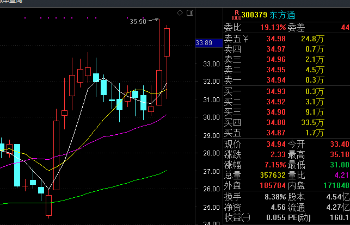This screenshot has width=350, height=225.
Task: Click the latest tall red candlestick near 34
Action: 167,42
